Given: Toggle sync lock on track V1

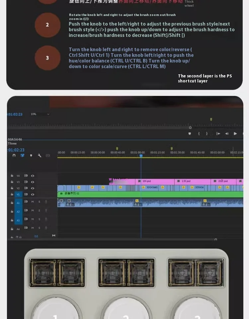Looking at the screenshot, I should click(x=26, y=194).
